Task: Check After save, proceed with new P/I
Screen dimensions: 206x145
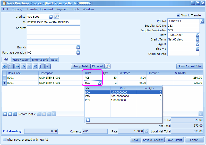Action: point(5,140)
